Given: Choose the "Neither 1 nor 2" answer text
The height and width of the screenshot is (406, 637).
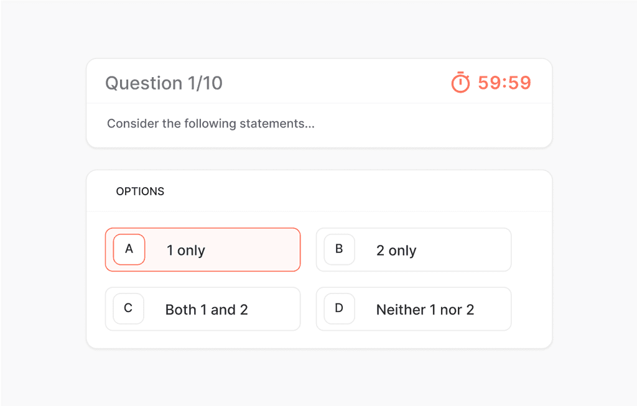Looking at the screenshot, I should [425, 310].
